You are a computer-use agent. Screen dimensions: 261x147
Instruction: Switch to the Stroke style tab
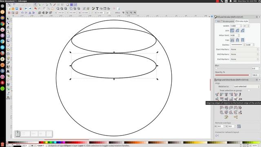(x=242, y=21)
